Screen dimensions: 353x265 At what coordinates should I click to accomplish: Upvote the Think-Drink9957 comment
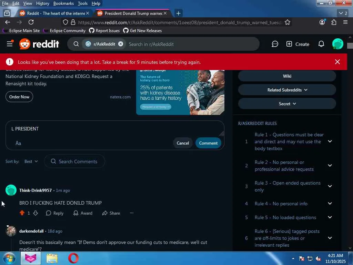22,213
